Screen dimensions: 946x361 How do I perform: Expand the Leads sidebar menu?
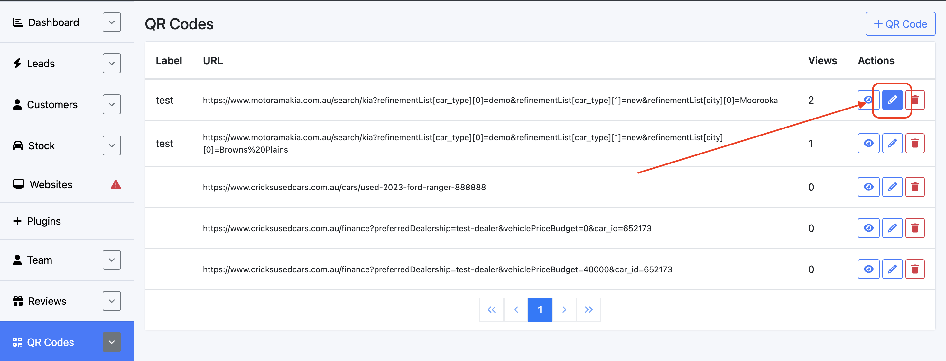tap(112, 63)
